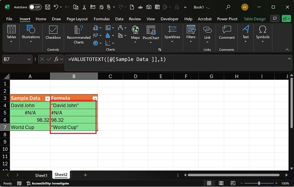The image size is (294, 187).
Task: Open the Formula column filter dropdown
Action: pyautogui.click(x=95, y=99)
